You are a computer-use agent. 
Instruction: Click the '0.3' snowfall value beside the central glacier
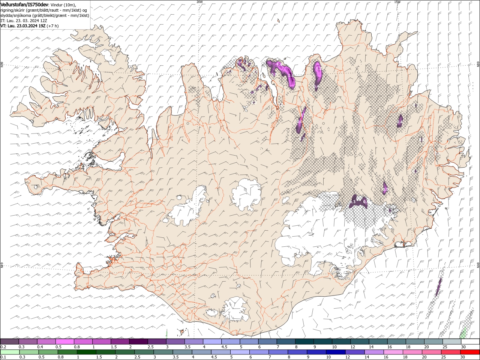click(352, 202)
